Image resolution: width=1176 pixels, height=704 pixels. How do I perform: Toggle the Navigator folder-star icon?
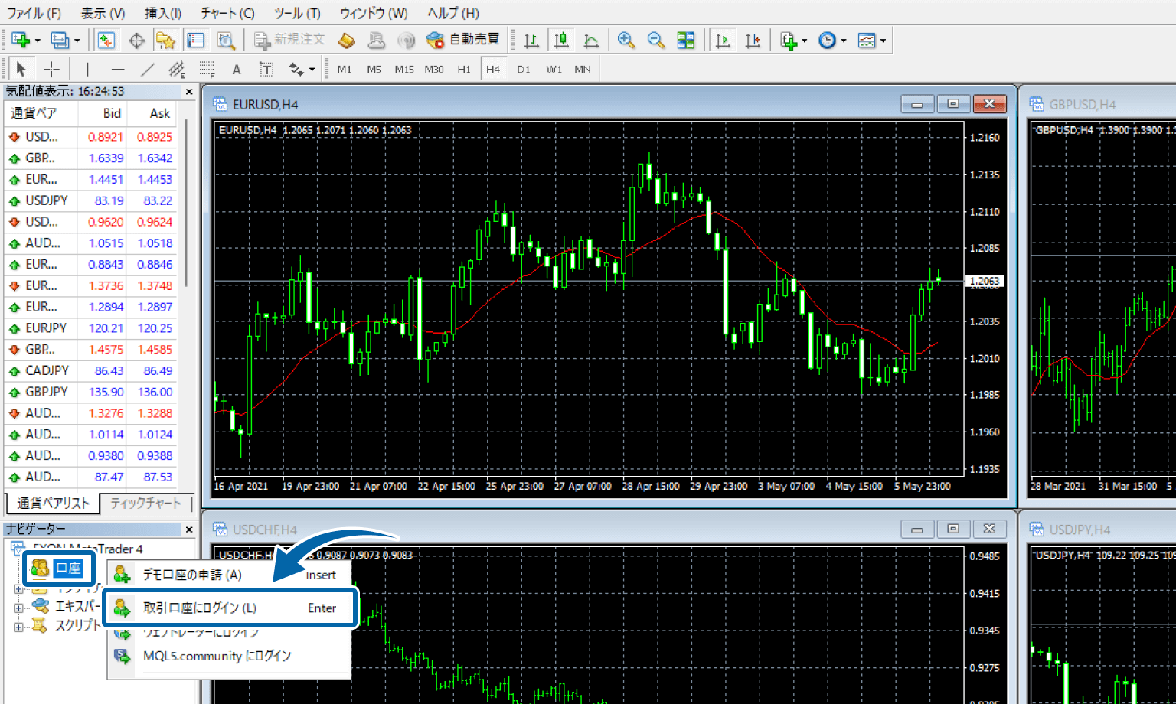point(165,40)
